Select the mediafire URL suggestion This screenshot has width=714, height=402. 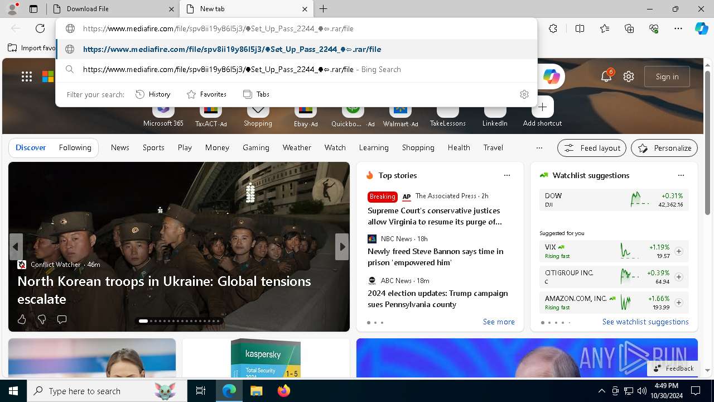297,49
